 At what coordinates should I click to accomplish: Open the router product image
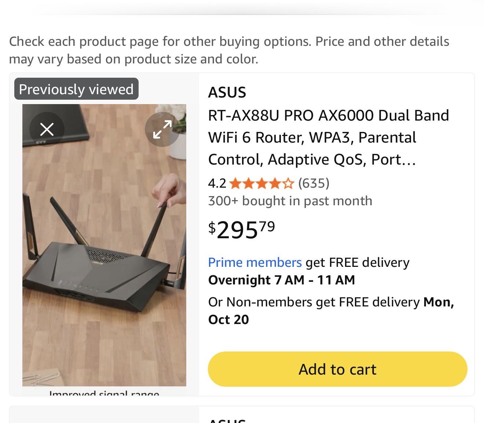tap(104, 249)
